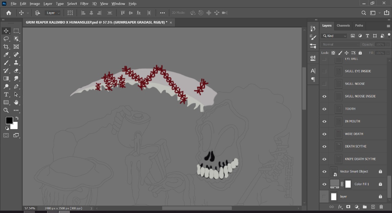
Task: Hide the KNIFE DEATH SCYTHE layer
Action: (x=324, y=159)
